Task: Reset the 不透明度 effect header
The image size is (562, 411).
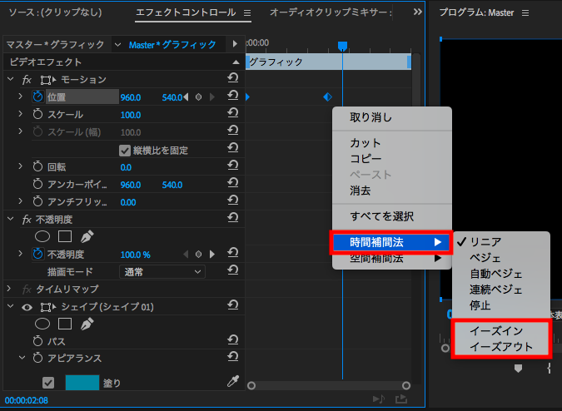Action: [233, 218]
